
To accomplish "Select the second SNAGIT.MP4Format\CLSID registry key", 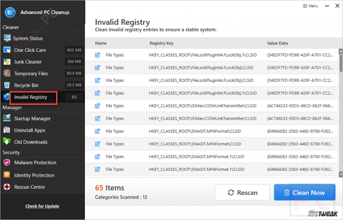I will (195, 144).
